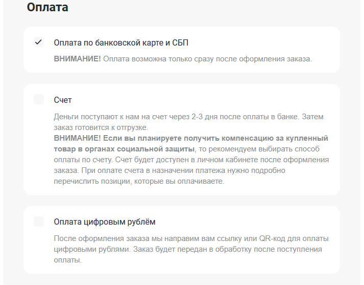The height and width of the screenshot is (285, 364).
Task: Uncheck the bank card and СБП payment checkbox
Action: coord(39,42)
